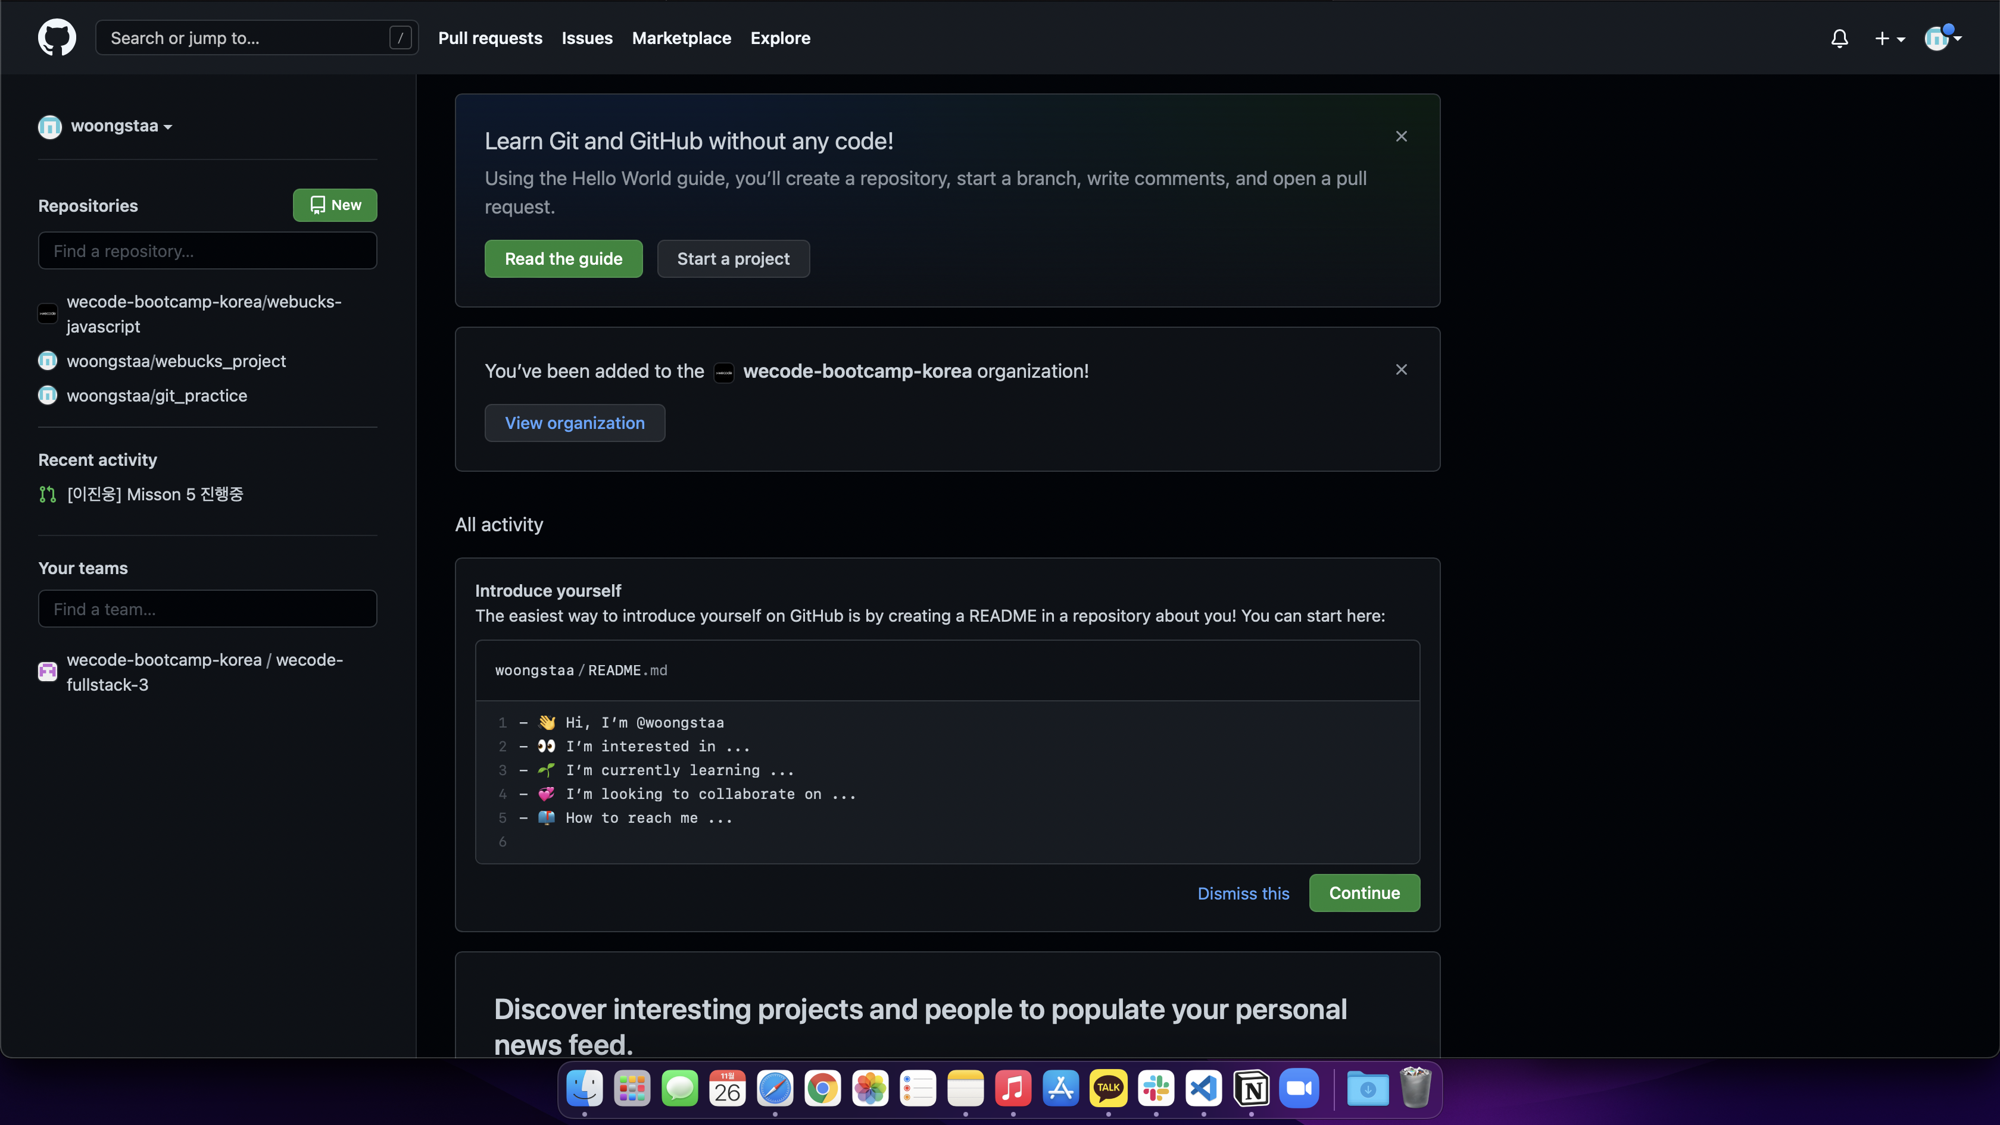Screen dimensions: 2000x1125
Task: Click View organization
Action: [x=575, y=423]
